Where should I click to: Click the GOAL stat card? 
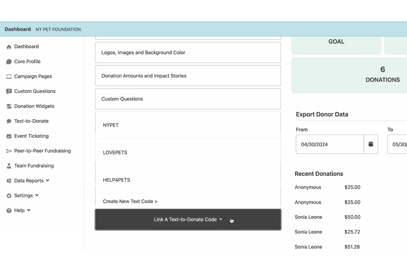(x=336, y=45)
